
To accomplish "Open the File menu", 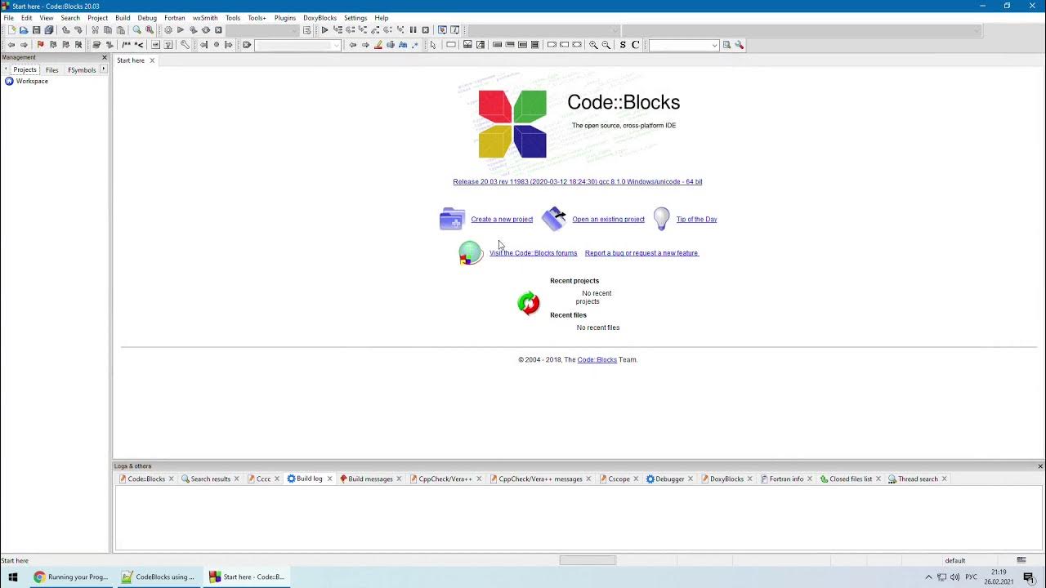I will point(8,17).
